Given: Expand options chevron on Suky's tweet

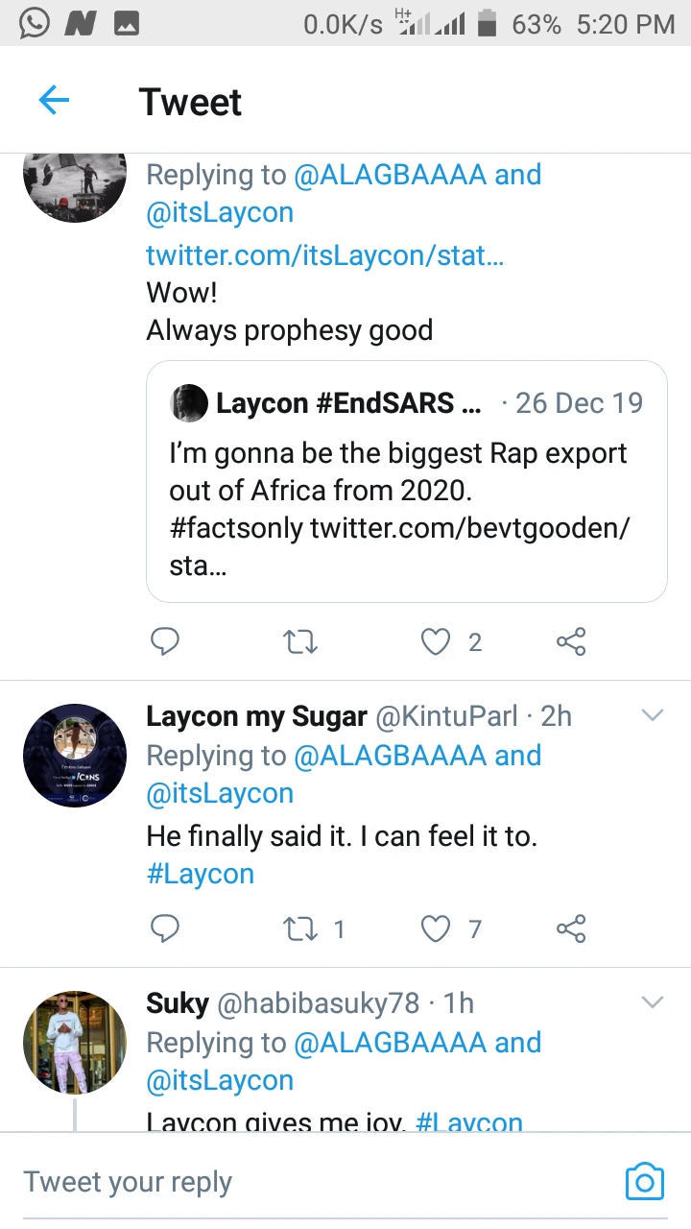Looking at the screenshot, I should (652, 1002).
